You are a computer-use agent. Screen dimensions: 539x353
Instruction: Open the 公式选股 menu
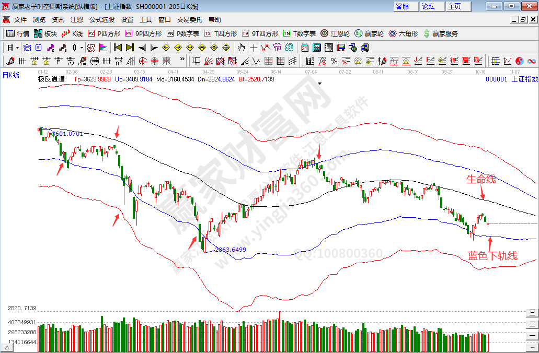101,19
